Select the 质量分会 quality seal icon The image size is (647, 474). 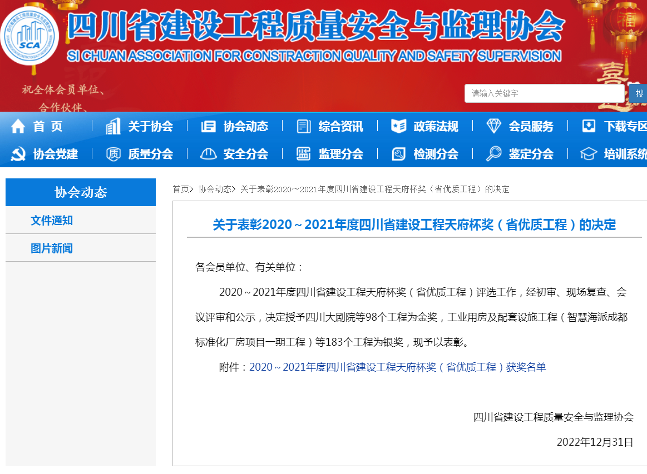pyautogui.click(x=113, y=154)
